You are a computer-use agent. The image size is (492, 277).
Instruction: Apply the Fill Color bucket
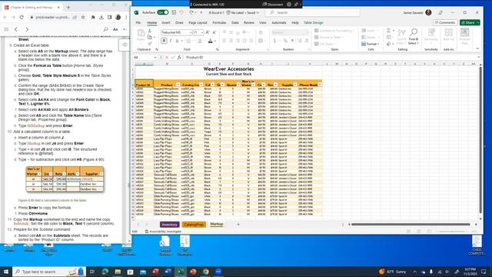click(200, 41)
